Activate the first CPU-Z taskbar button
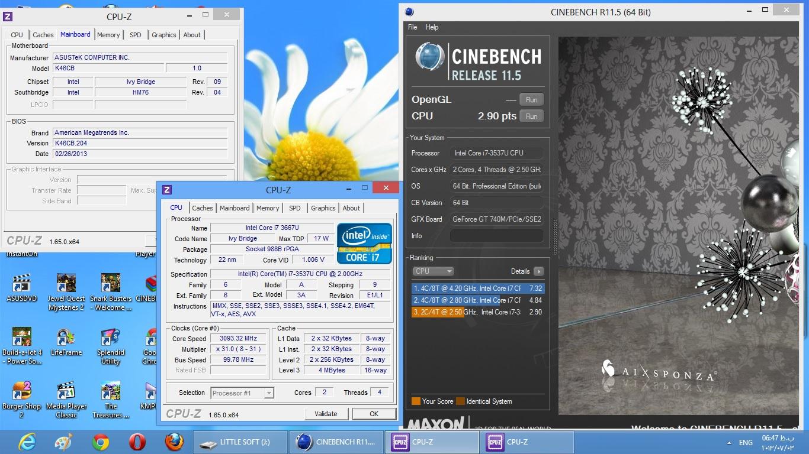 pos(432,442)
